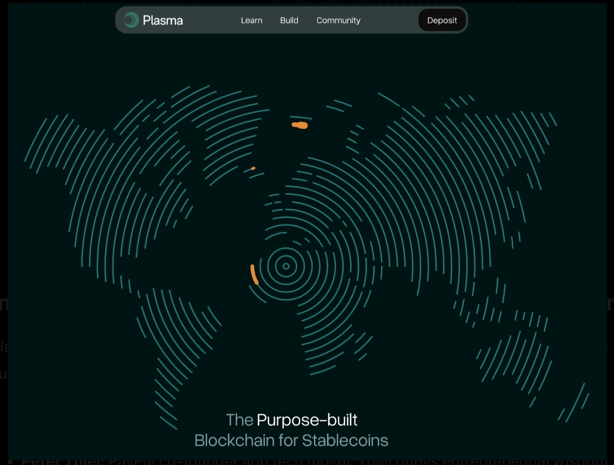This screenshot has height=465, width=614.
Task: Click the Plasma wordmark in the navbar
Action: (x=163, y=21)
